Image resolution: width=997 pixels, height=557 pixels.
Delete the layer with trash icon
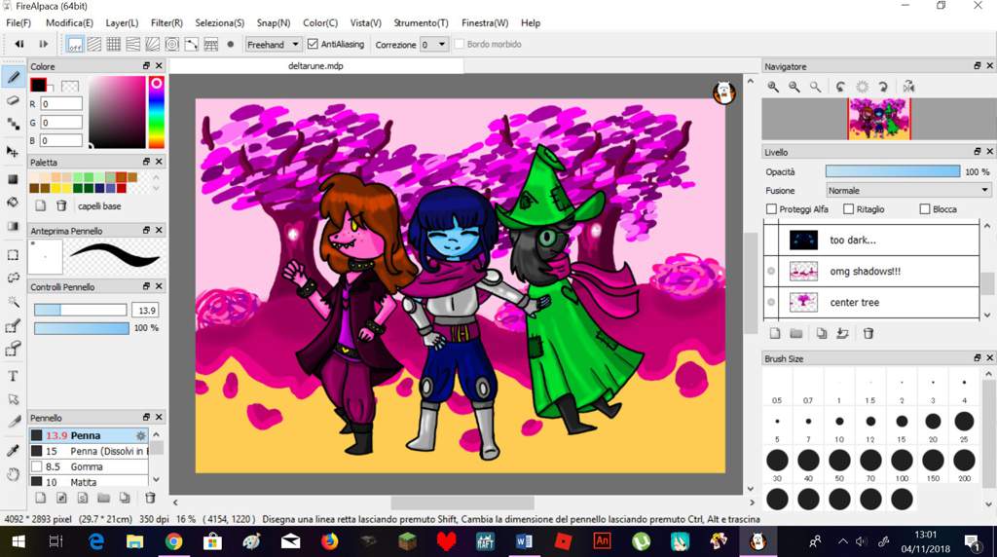(x=868, y=333)
